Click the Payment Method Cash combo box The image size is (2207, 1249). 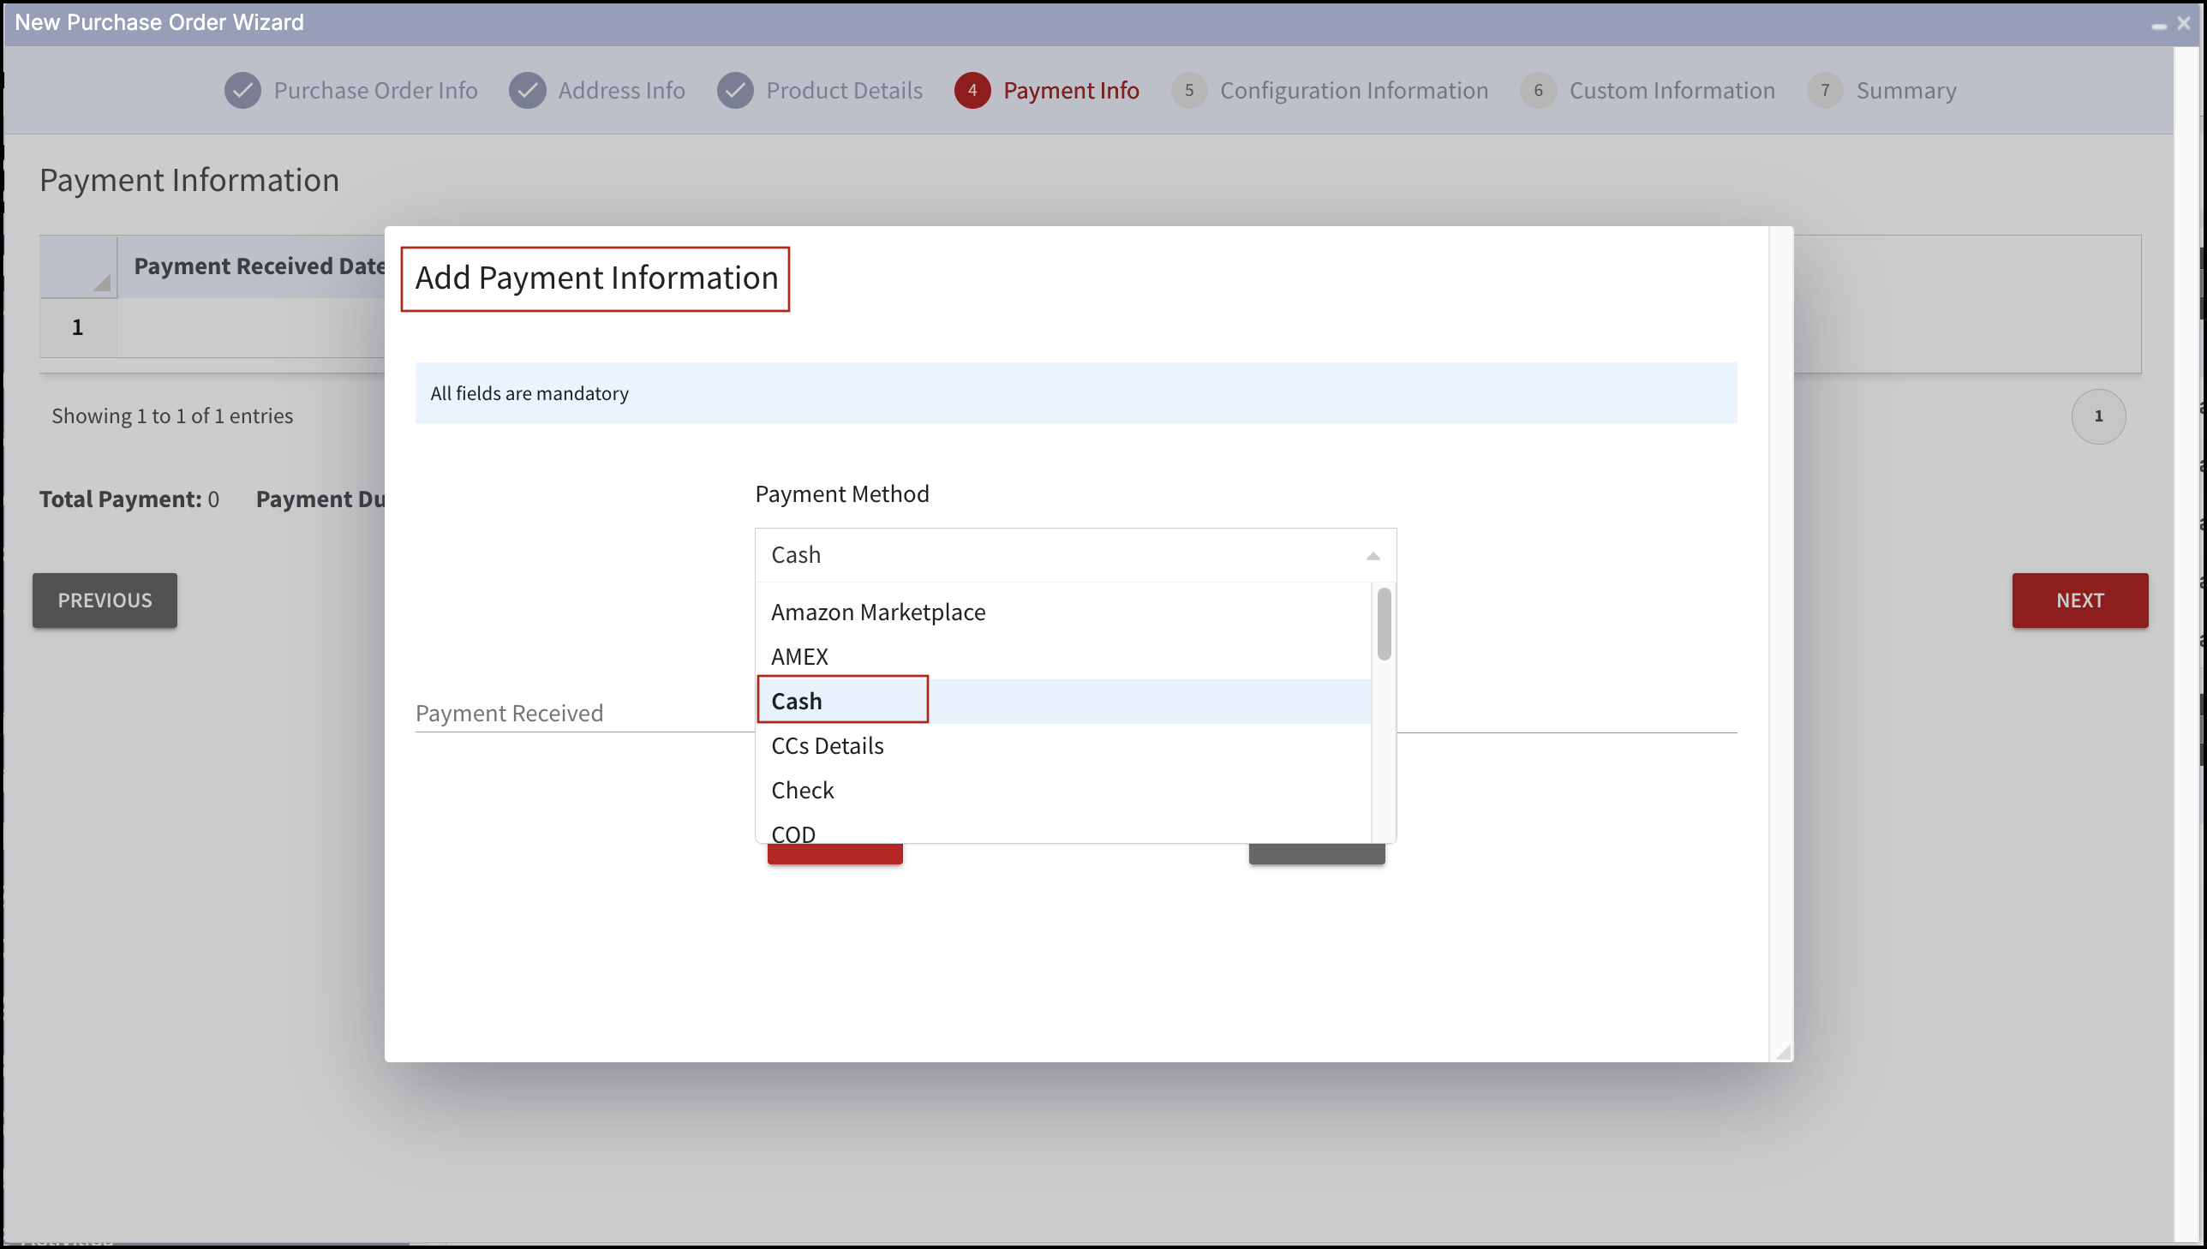pos(1074,555)
